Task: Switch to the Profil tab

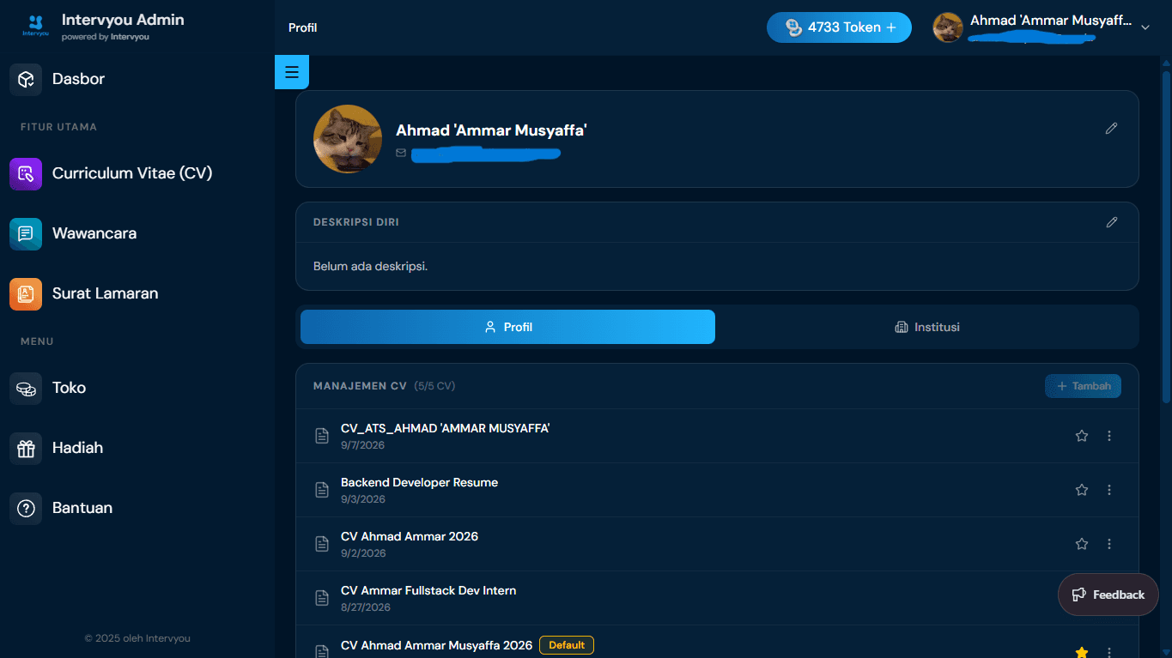Action: coord(507,327)
